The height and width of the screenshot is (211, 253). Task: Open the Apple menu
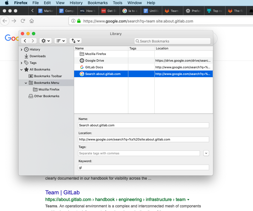coord(7,3)
